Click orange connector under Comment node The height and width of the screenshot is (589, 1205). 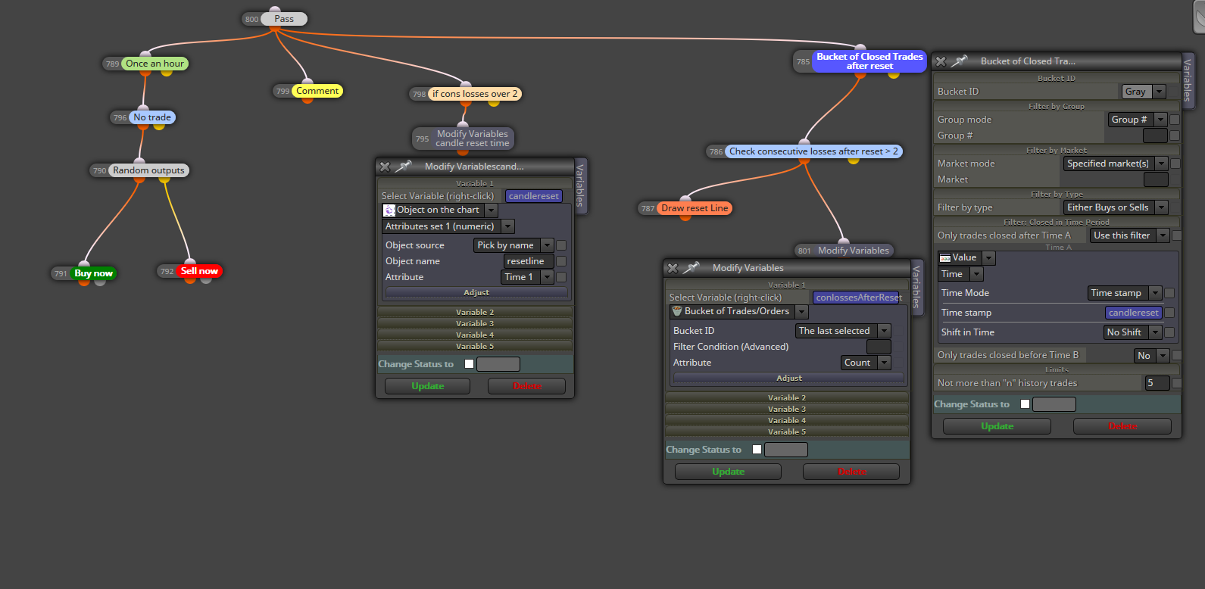[x=307, y=99]
